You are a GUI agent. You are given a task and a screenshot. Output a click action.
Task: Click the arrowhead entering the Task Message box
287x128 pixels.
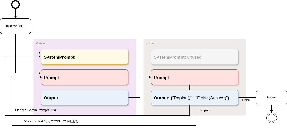15,17
